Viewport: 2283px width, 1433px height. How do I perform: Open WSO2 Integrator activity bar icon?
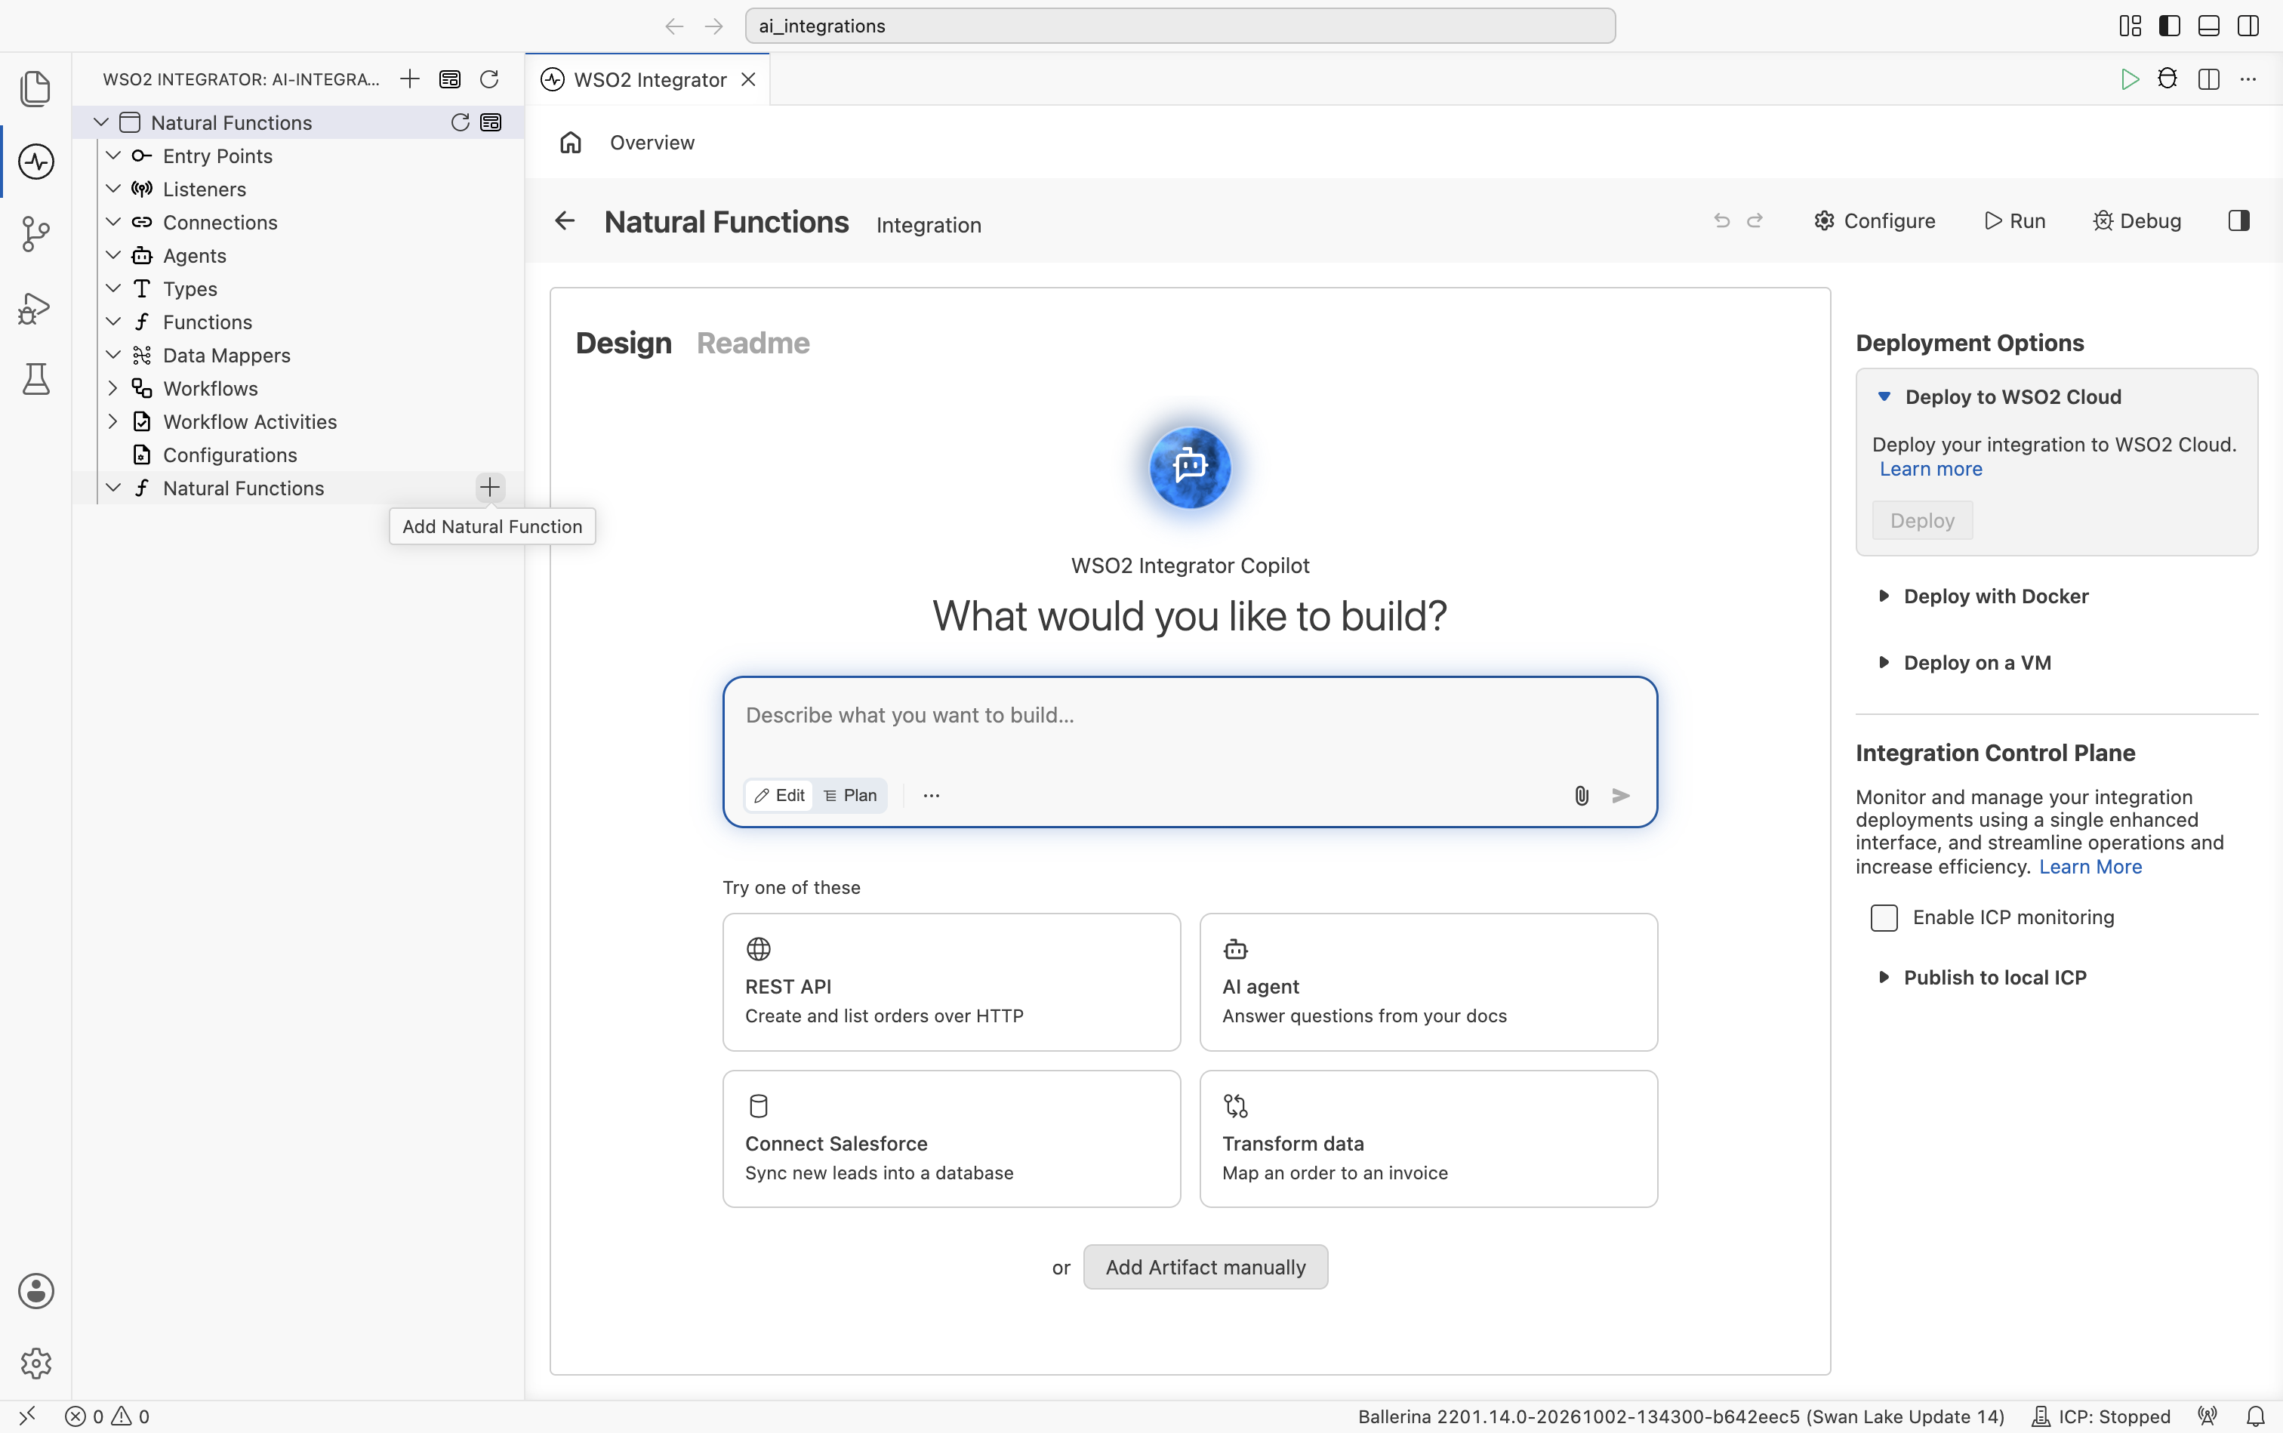point(36,161)
